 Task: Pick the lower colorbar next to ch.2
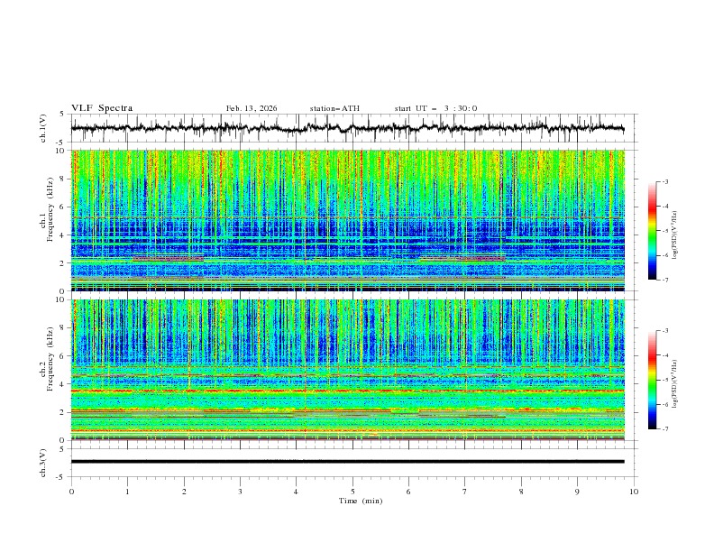652,380
